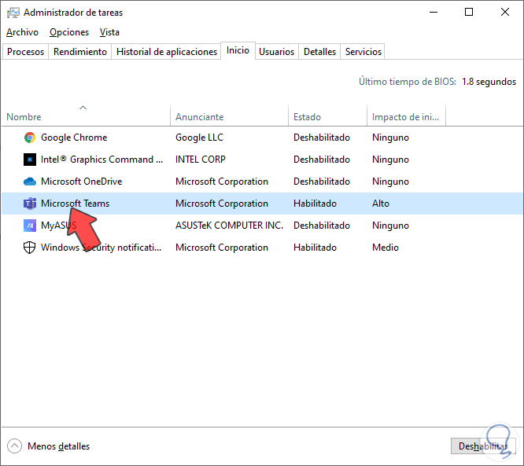Click Deshabilitado status in MyASUS row
The height and width of the screenshot is (466, 524).
pyautogui.click(x=322, y=226)
